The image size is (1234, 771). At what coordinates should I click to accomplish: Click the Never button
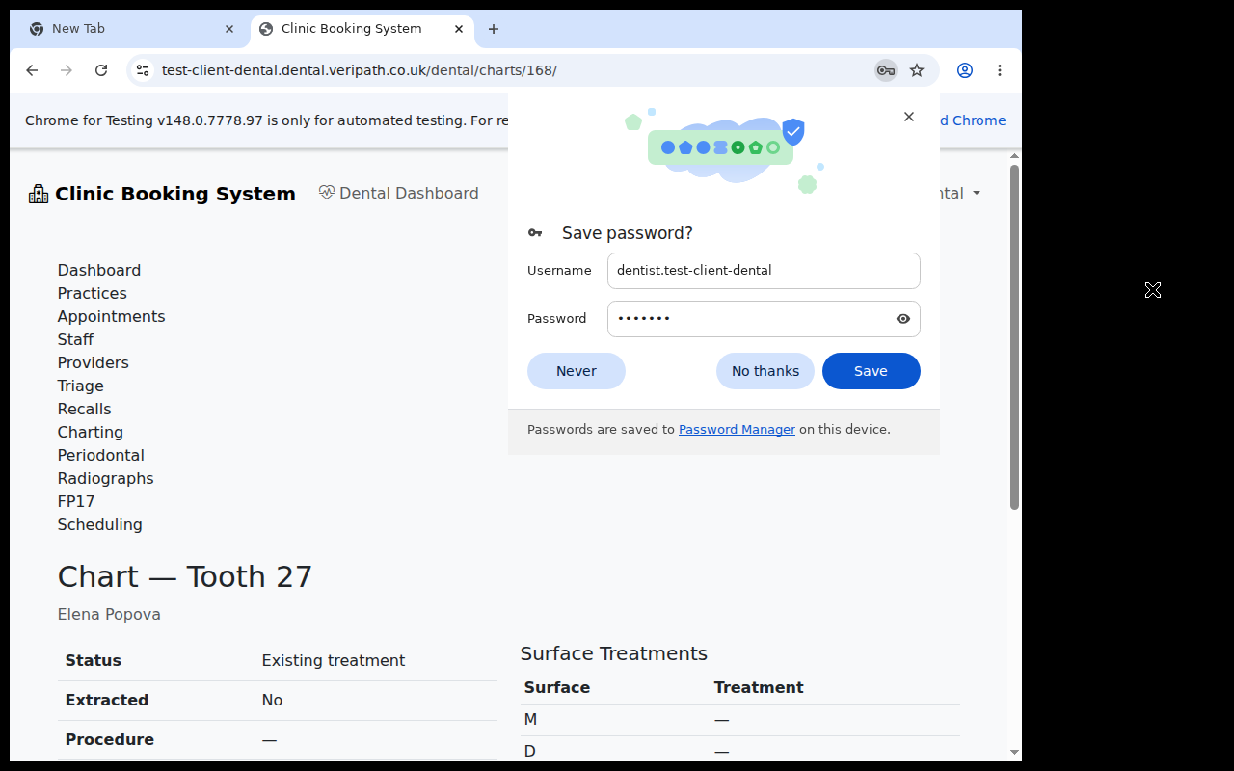click(577, 371)
